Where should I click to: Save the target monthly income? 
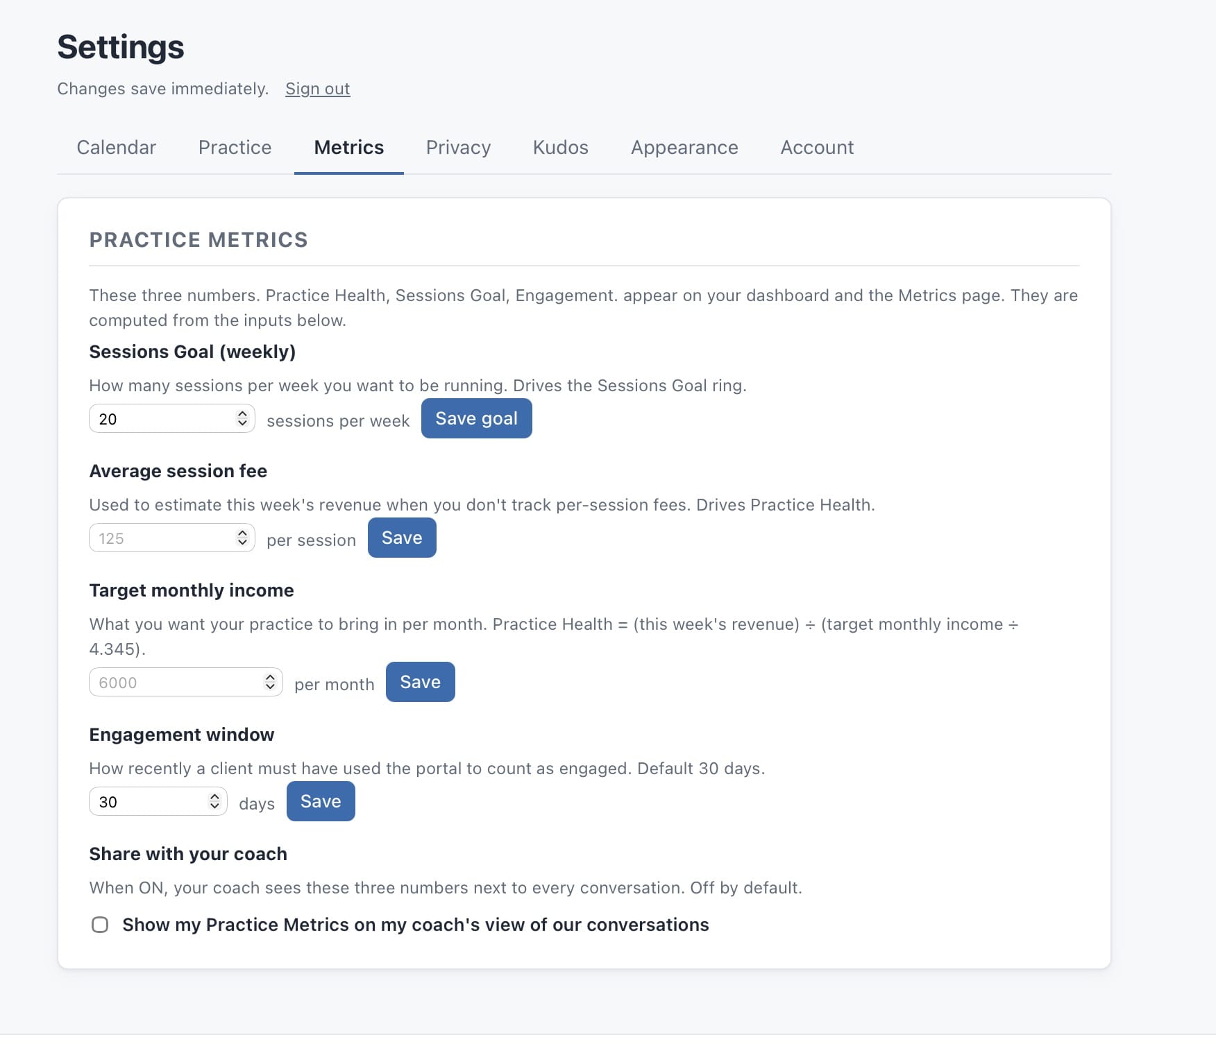click(420, 682)
